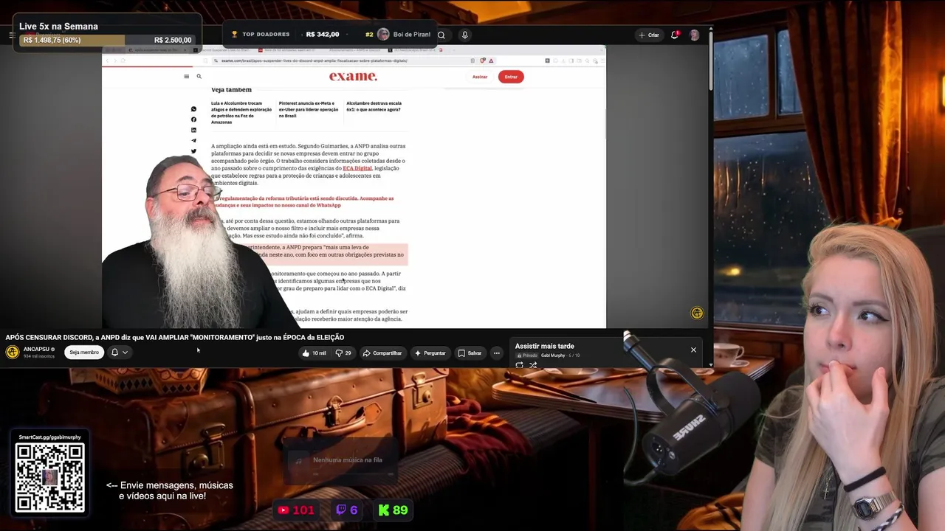Viewport: 945px width, 531px height.
Task: Click the Assinar button on exame
Action: pos(480,77)
